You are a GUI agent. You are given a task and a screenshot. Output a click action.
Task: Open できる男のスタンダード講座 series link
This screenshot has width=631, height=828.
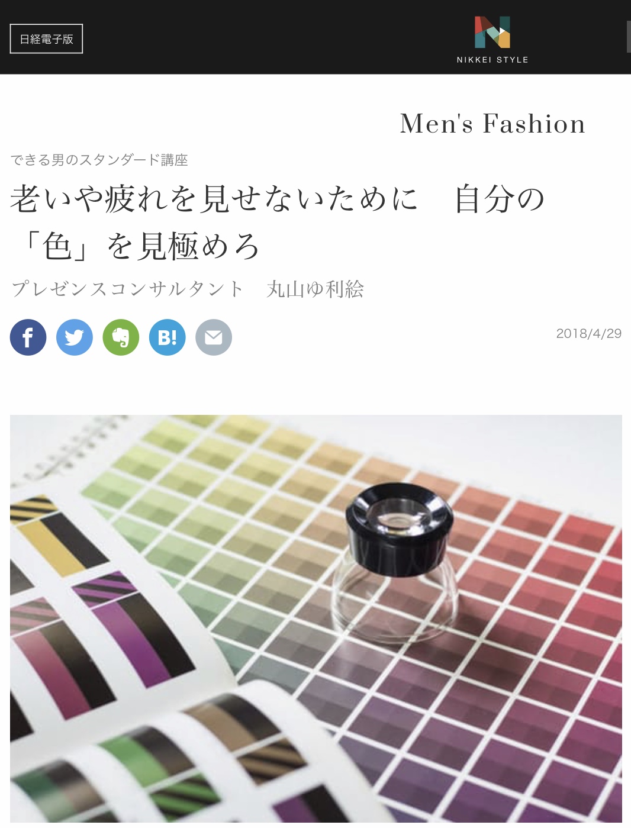click(x=99, y=160)
